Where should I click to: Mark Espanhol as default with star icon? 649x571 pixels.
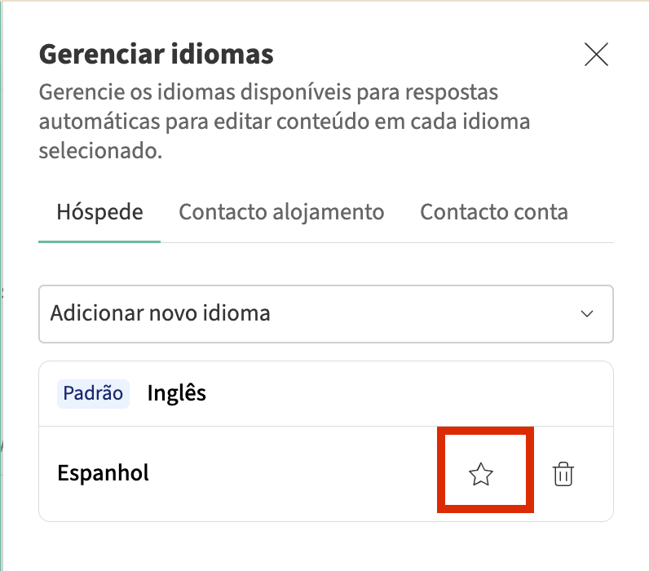(482, 474)
